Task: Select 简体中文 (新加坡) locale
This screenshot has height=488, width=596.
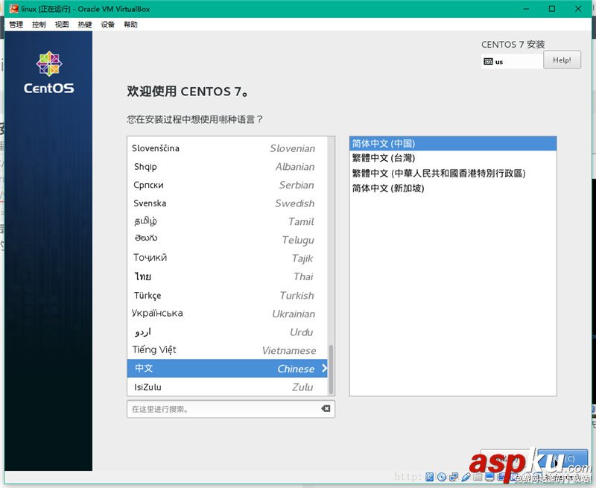Action: coord(453,188)
